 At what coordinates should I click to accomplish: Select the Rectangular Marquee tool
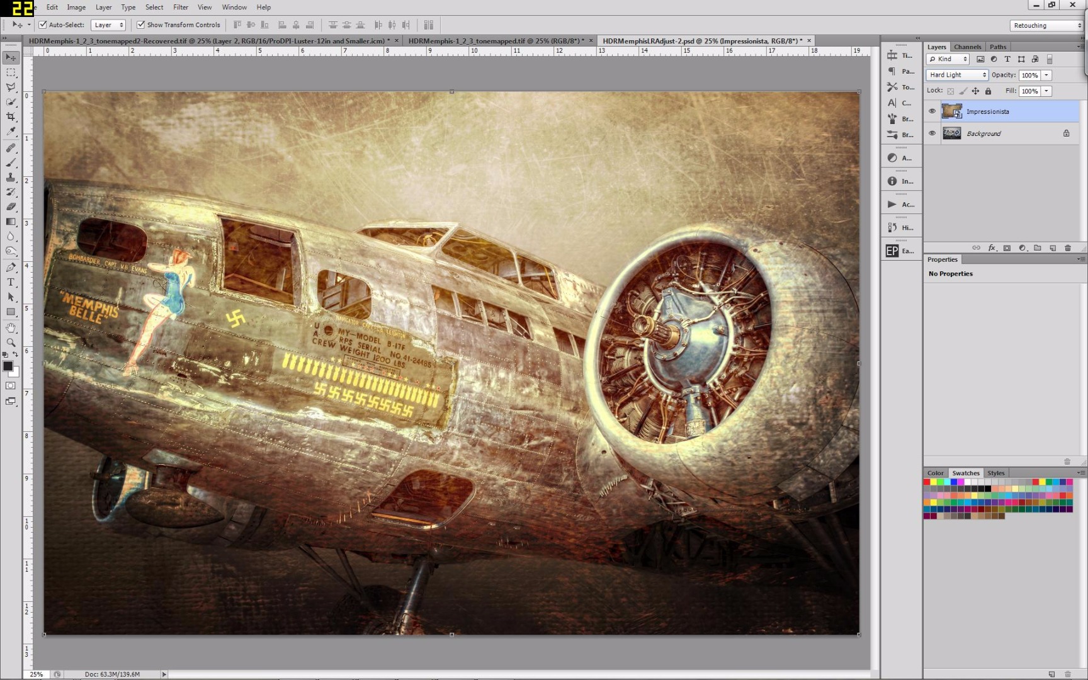(11, 72)
